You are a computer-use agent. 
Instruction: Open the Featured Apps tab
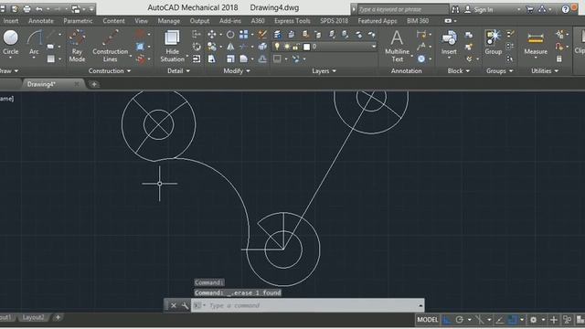coord(378,21)
